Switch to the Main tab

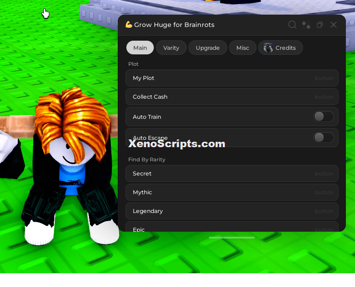coord(140,48)
